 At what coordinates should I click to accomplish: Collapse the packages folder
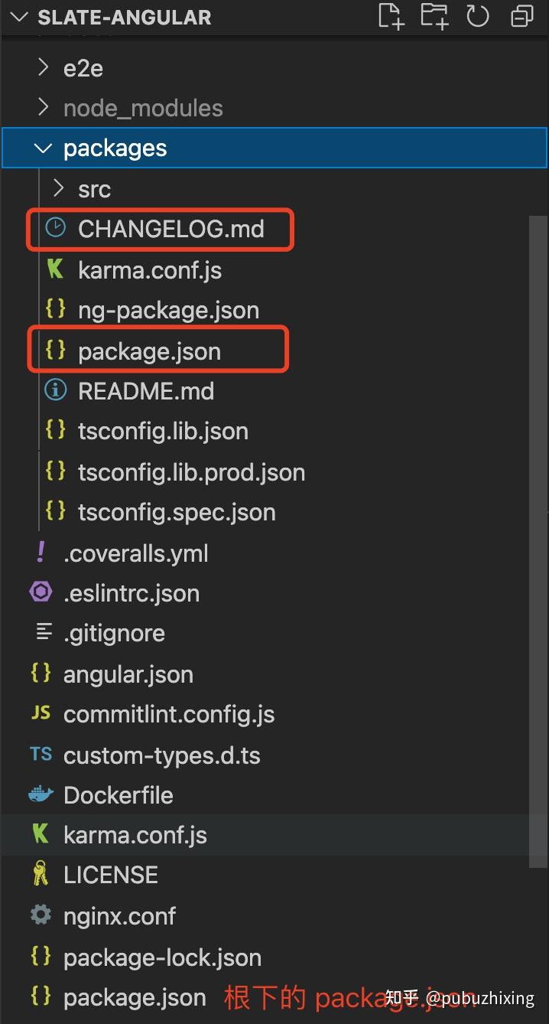pyautogui.click(x=44, y=148)
